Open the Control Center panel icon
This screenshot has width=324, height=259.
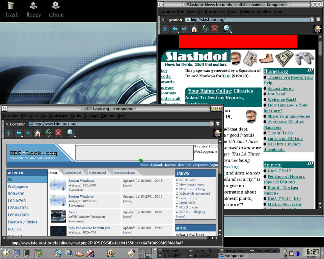[38, 253]
